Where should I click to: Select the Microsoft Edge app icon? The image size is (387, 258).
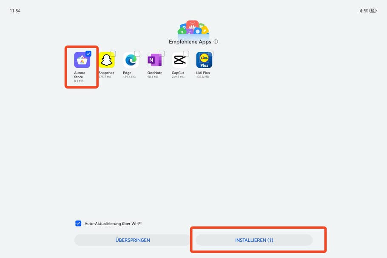pyautogui.click(x=131, y=60)
